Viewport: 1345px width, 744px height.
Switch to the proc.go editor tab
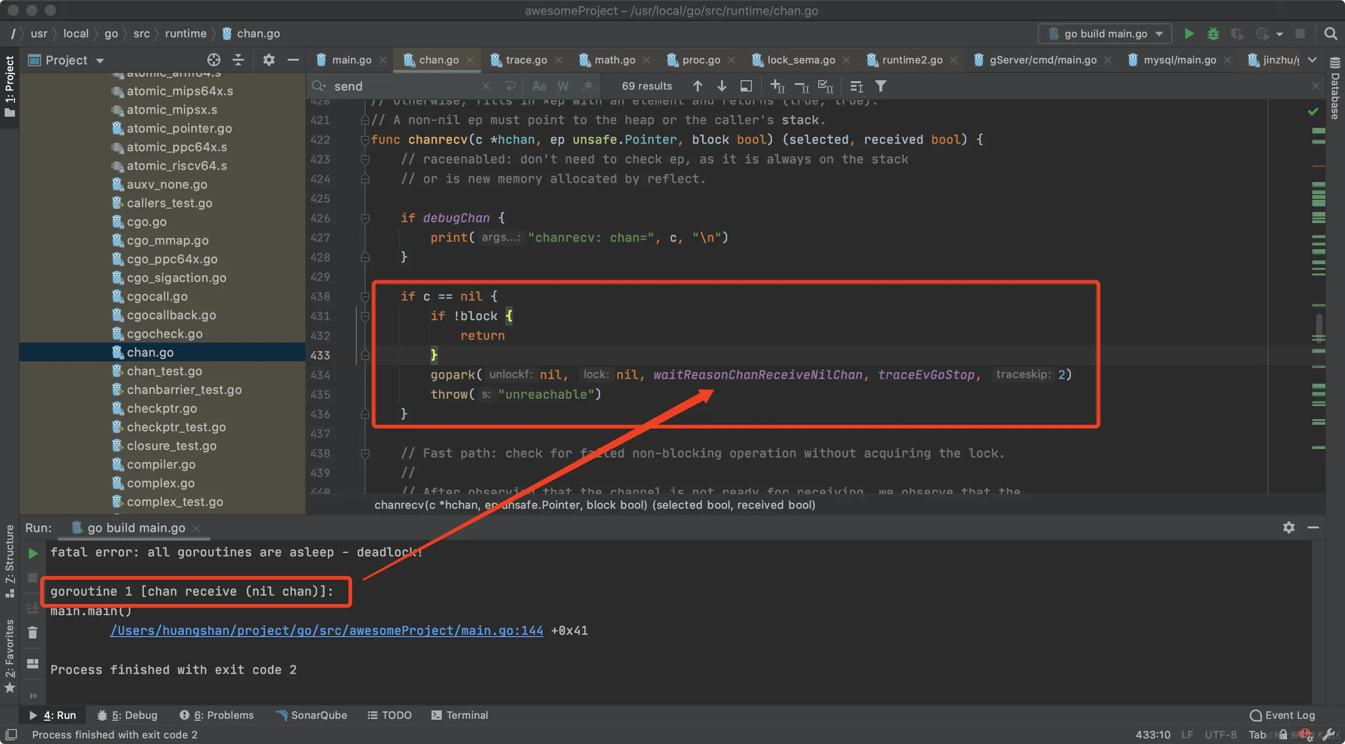pyautogui.click(x=700, y=60)
